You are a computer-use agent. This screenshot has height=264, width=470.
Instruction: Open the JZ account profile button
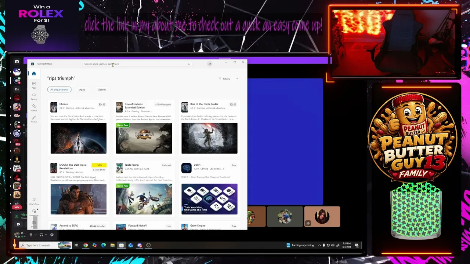click(210, 64)
